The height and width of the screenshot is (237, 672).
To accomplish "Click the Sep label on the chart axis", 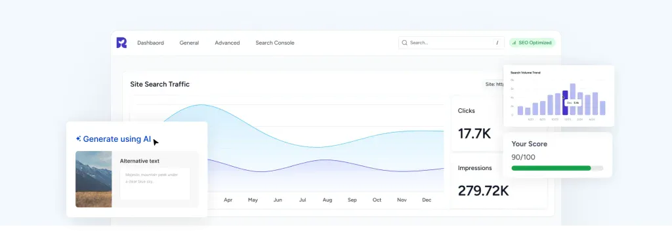I will pyautogui.click(x=352, y=200).
